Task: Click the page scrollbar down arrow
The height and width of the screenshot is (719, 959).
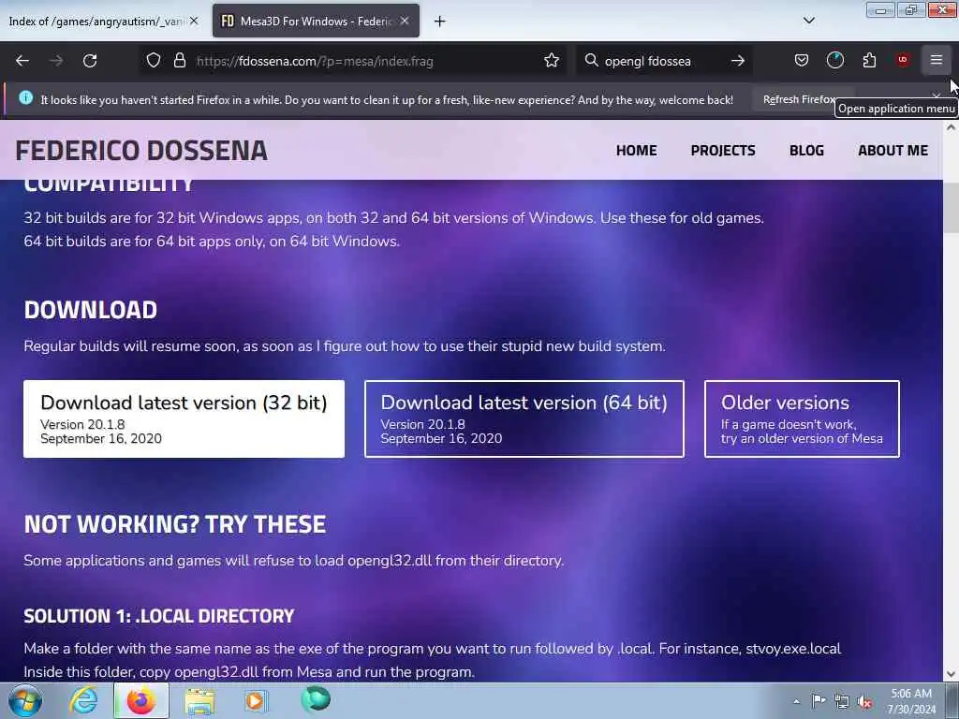Action: click(951, 674)
